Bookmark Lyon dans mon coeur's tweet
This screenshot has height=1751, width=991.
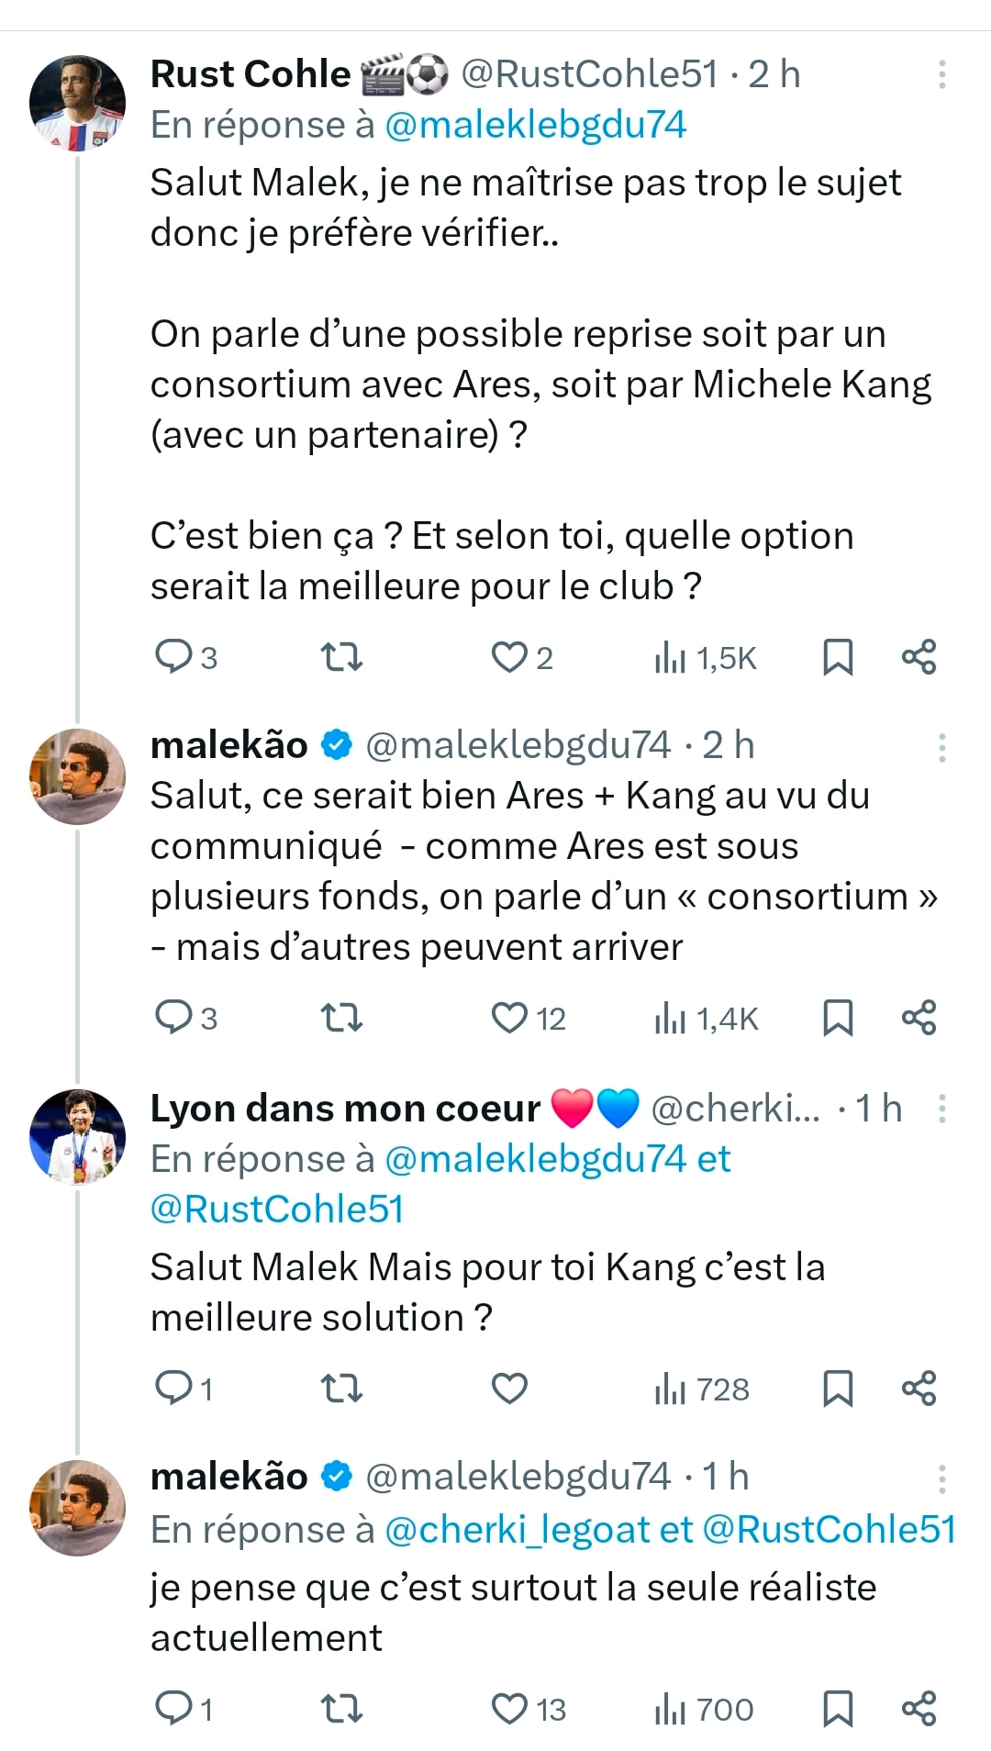click(837, 1389)
